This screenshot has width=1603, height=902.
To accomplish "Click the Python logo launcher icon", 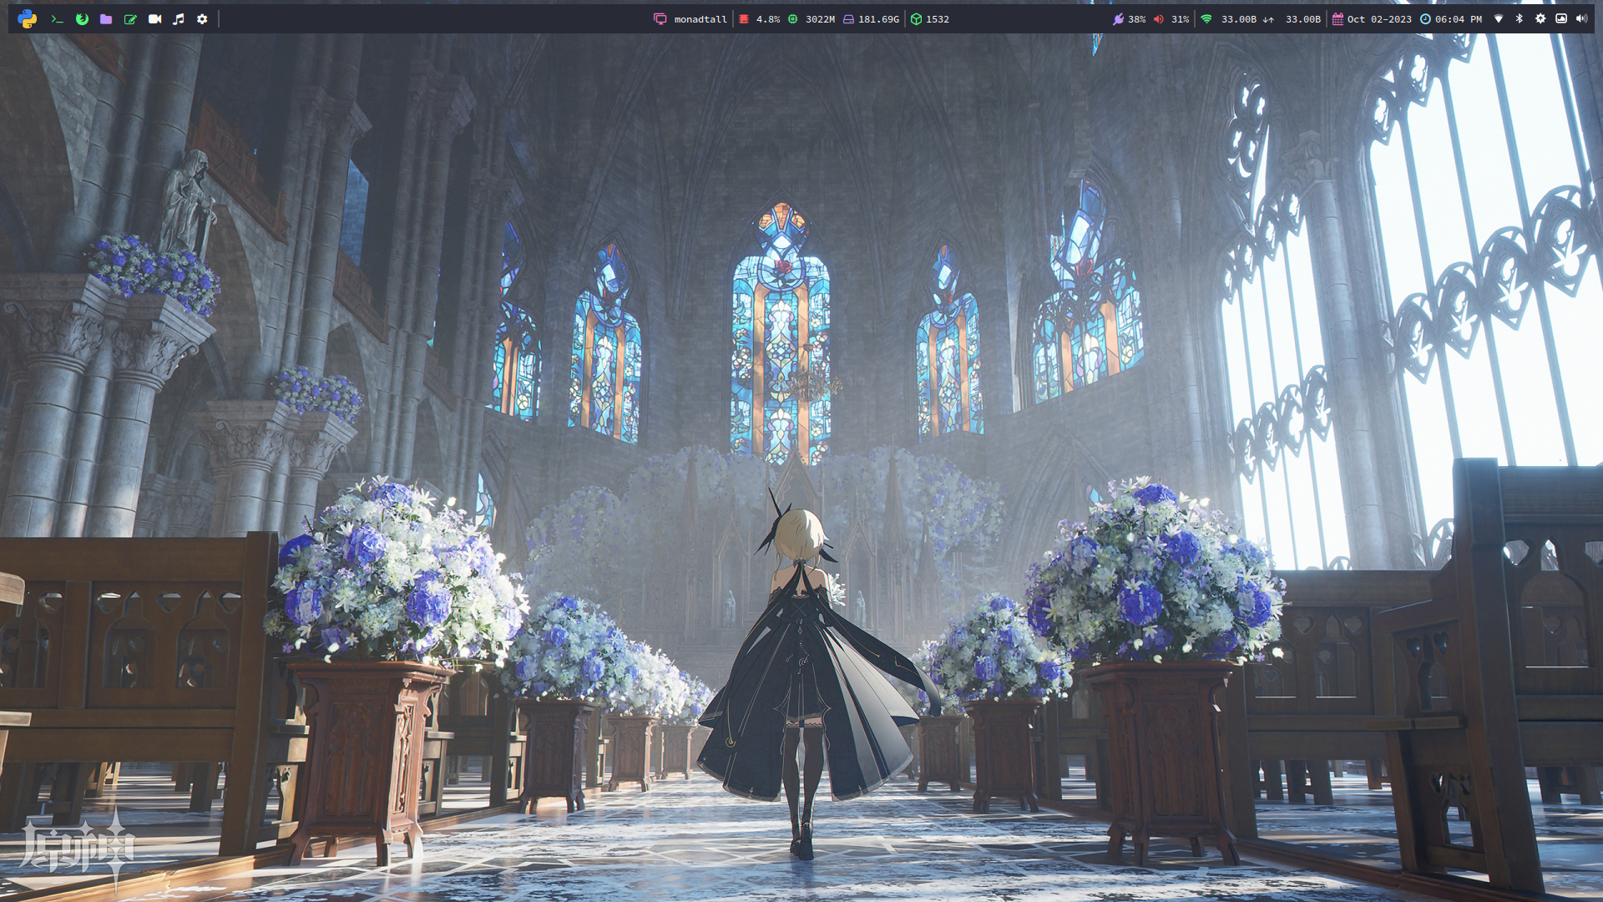I will pos(27,18).
